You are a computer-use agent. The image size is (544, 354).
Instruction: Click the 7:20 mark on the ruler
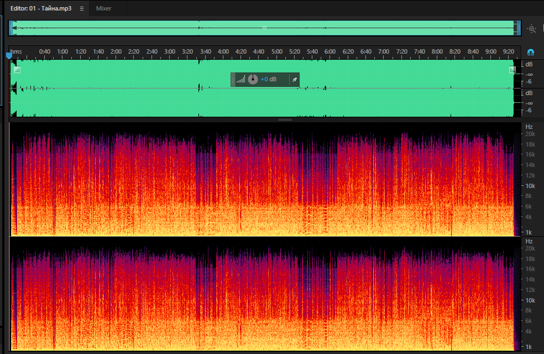[402, 51]
